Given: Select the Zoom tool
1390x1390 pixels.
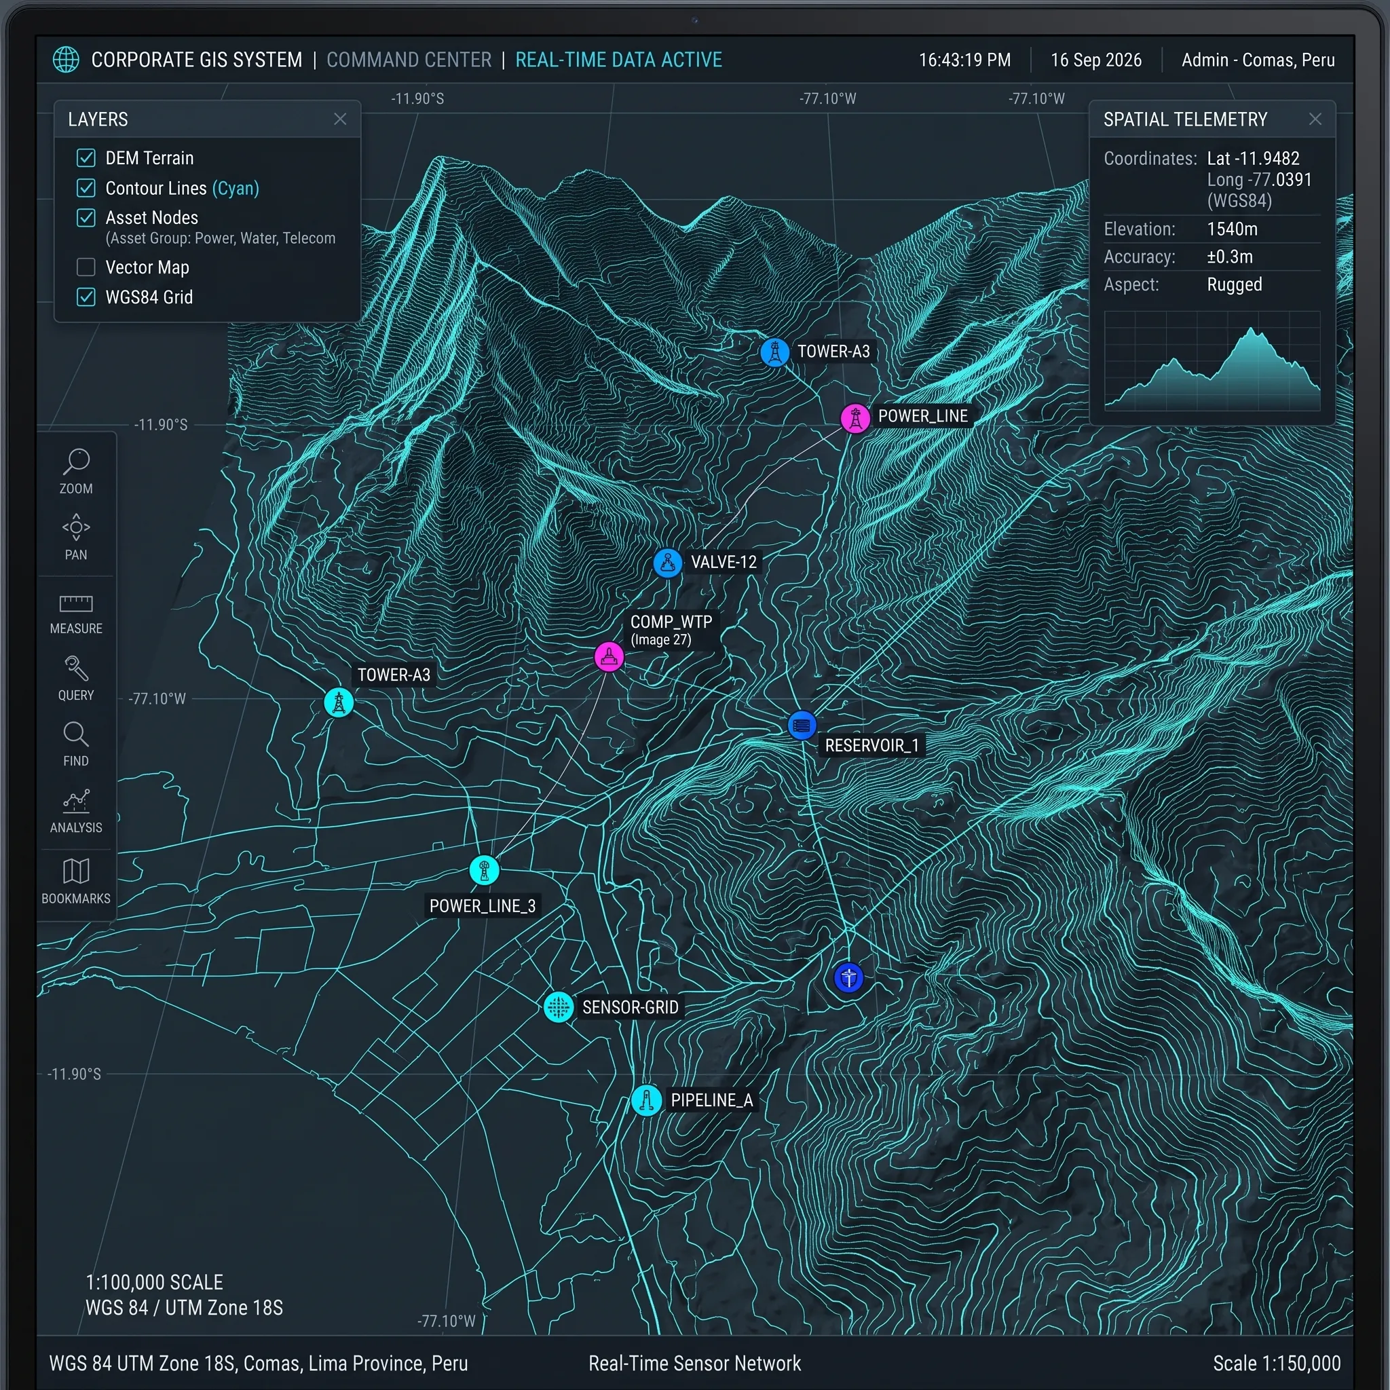Looking at the screenshot, I should tap(75, 471).
